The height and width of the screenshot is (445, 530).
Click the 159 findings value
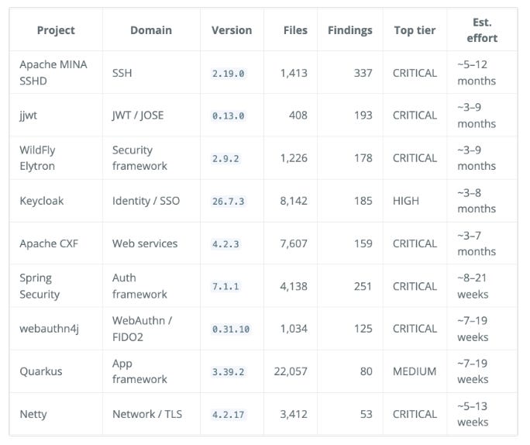[363, 243]
